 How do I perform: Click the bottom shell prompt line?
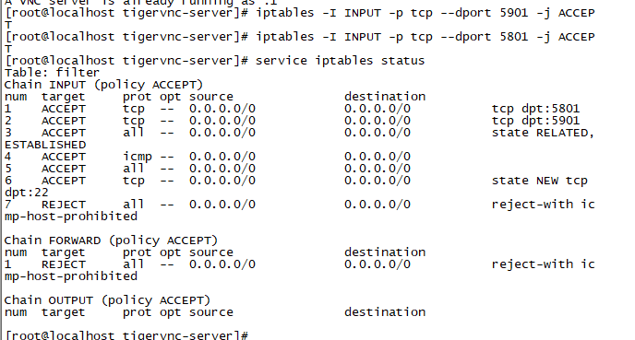126,335
